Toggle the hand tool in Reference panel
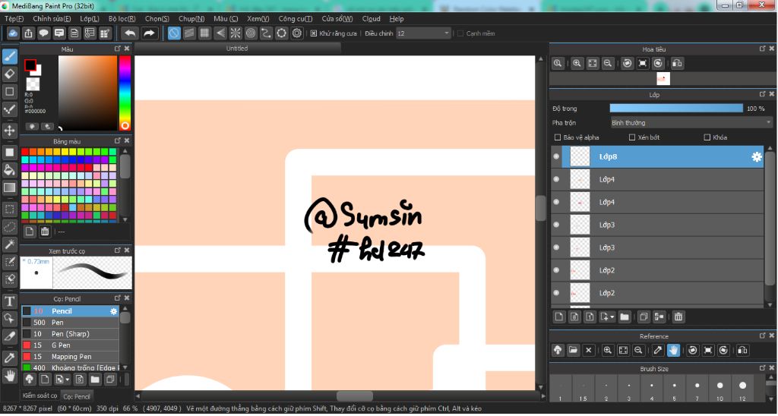778x416 pixels. pyautogui.click(x=673, y=350)
